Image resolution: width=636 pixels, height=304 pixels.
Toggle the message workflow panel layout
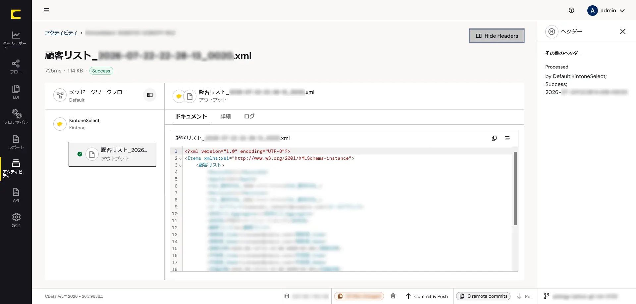150,95
